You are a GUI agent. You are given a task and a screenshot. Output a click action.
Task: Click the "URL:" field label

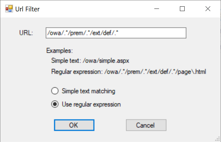point(26,33)
